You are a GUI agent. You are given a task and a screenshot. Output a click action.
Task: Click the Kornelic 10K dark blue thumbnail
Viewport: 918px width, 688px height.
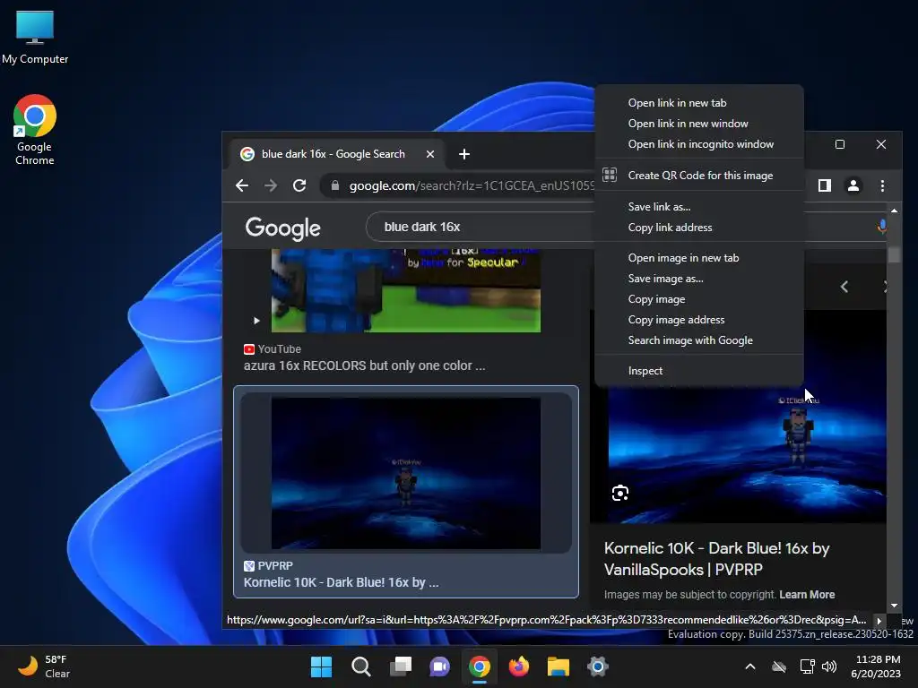tap(406, 473)
